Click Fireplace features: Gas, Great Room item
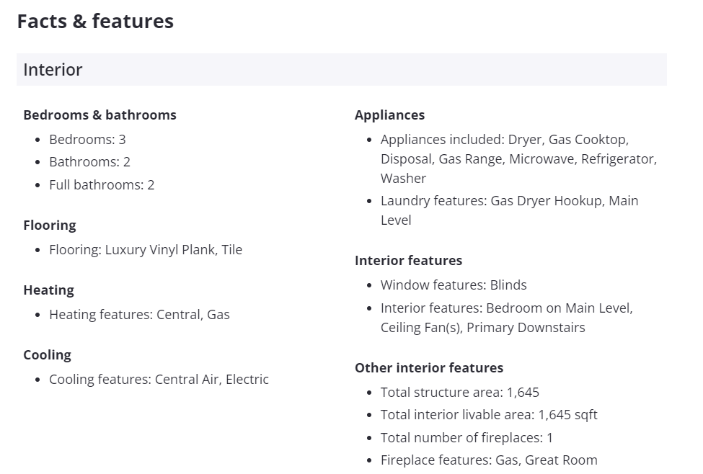The height and width of the screenshot is (474, 703). coord(489,460)
